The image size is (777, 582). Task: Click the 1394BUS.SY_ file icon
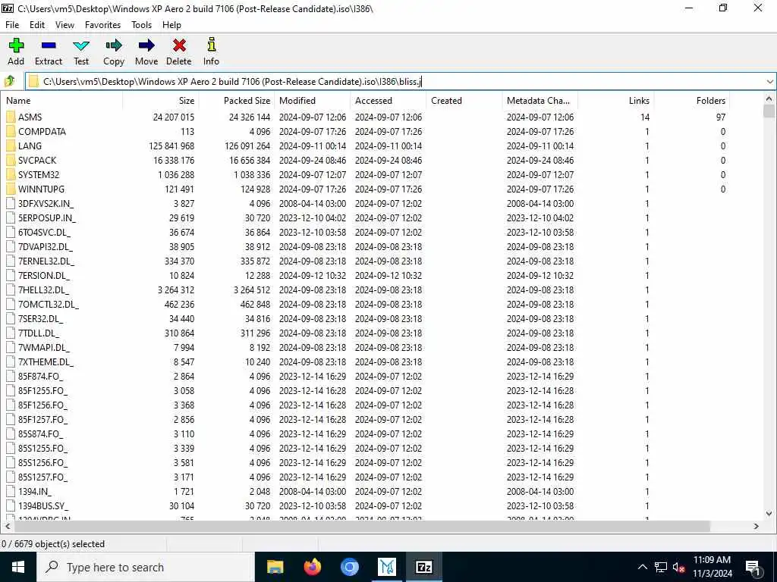pos(11,505)
